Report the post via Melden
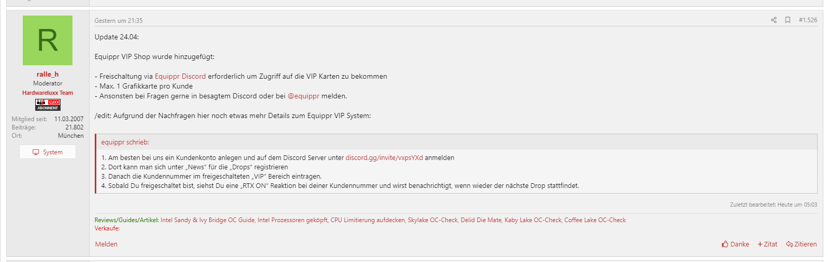This screenshot has width=828, height=262. pos(106,244)
